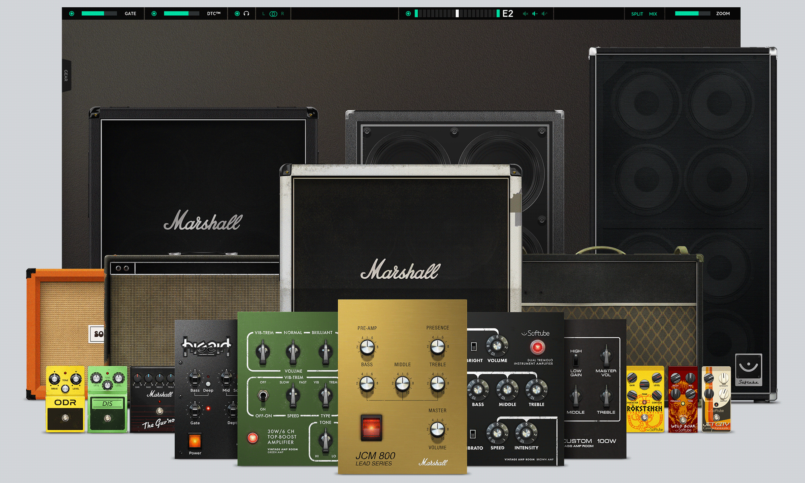The width and height of the screenshot is (805, 483).
Task: Click the ODR pedal footswitch
Action: 65,419
